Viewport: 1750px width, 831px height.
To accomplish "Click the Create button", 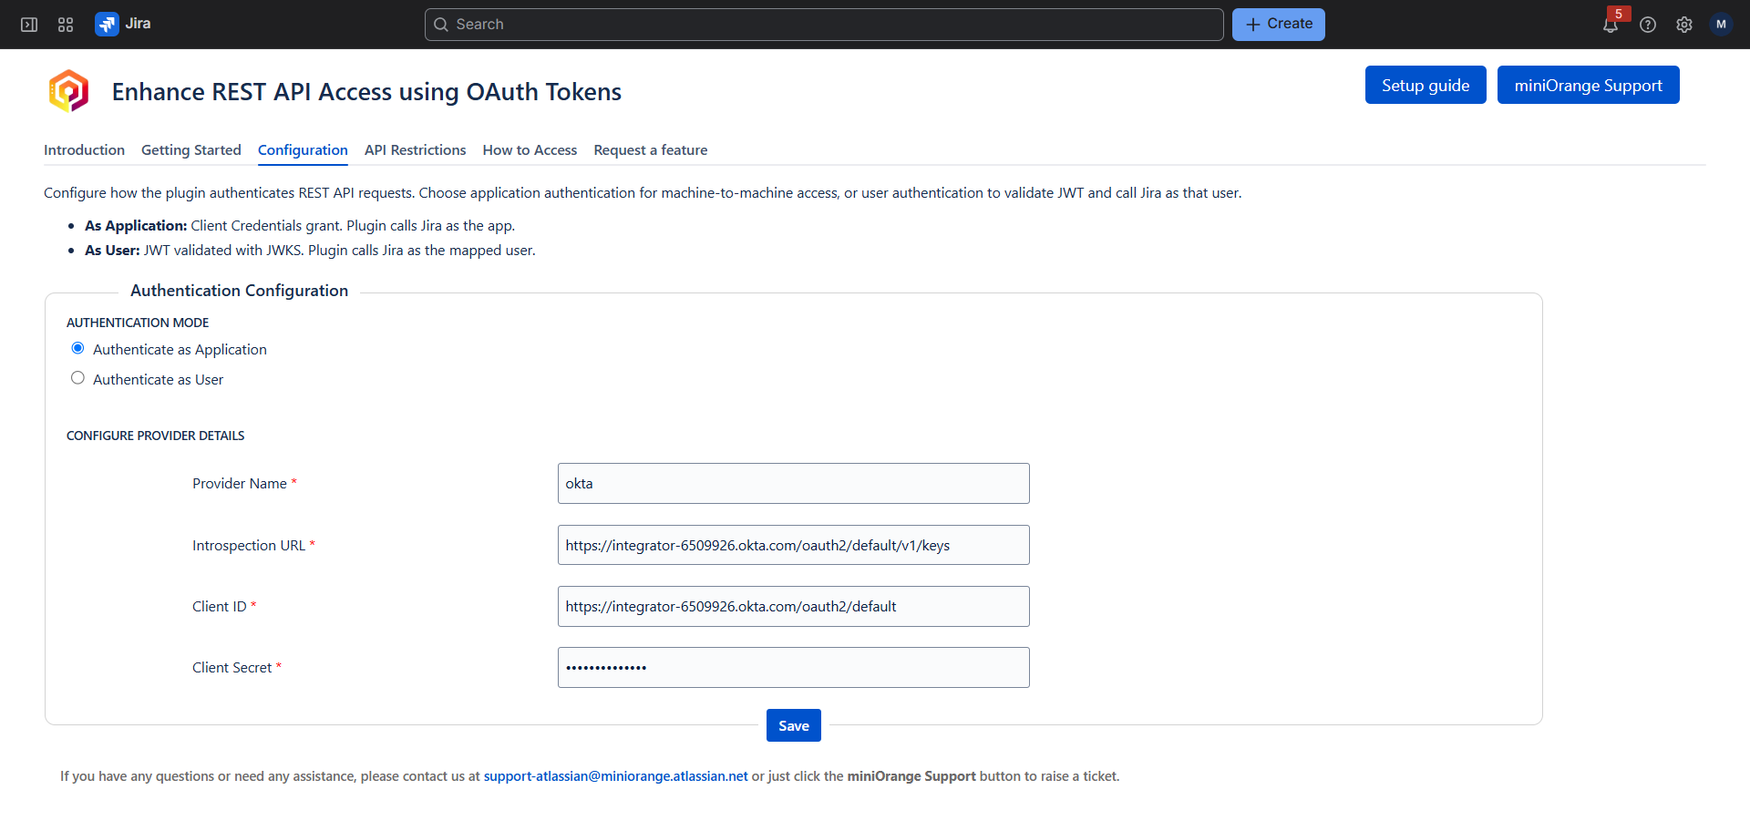I will click(x=1279, y=25).
